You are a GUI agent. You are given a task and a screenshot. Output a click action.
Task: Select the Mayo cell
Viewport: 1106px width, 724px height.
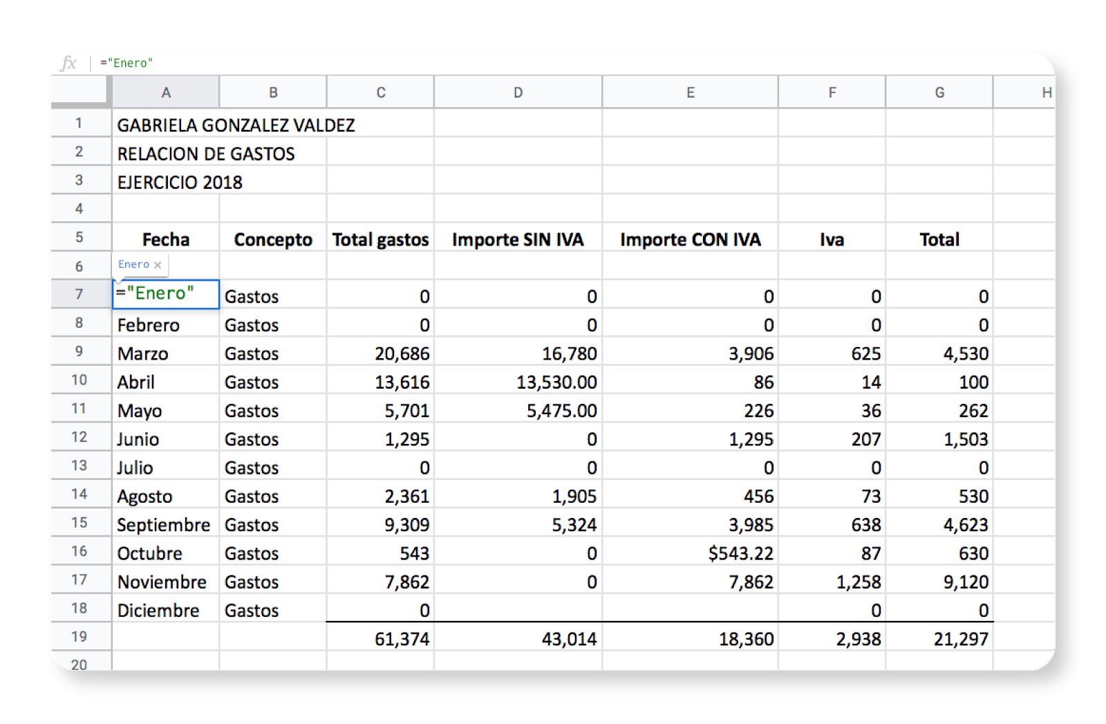[166, 411]
